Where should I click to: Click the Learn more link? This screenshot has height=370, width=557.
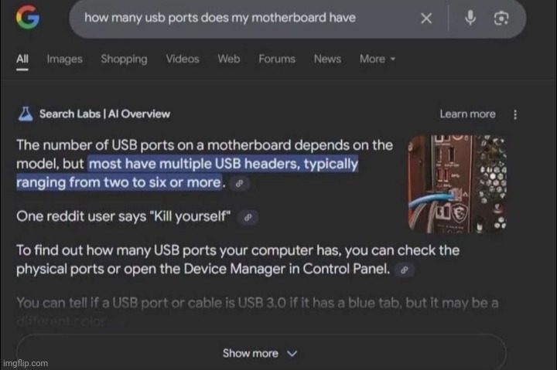[x=467, y=114]
